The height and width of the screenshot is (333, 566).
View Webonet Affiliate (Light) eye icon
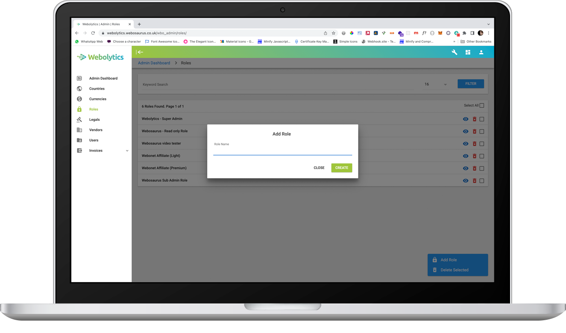click(x=466, y=156)
